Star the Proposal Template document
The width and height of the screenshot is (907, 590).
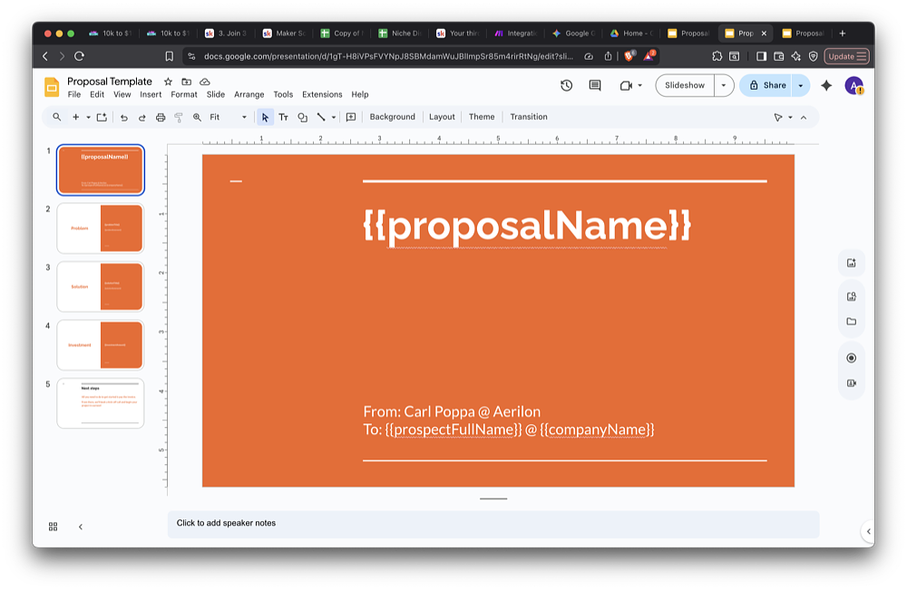point(168,82)
